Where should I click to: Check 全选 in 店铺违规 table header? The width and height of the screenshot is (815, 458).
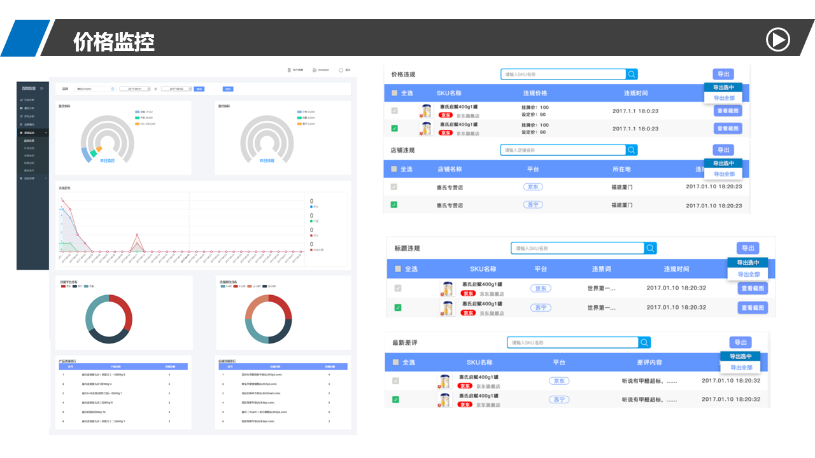[x=394, y=169]
